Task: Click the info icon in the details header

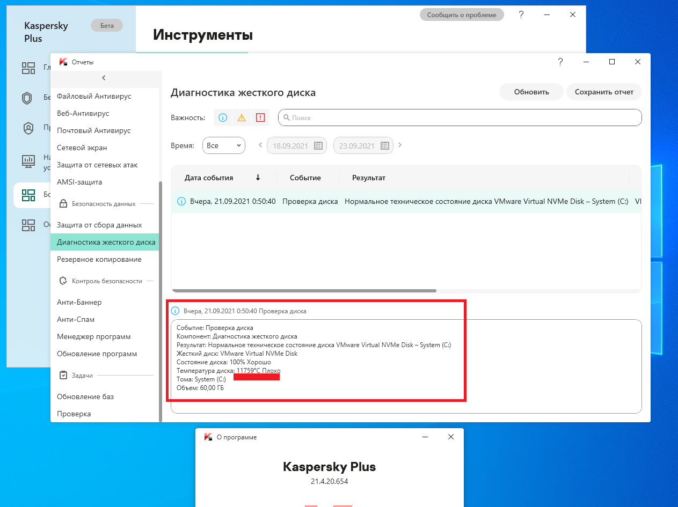Action: click(x=174, y=311)
